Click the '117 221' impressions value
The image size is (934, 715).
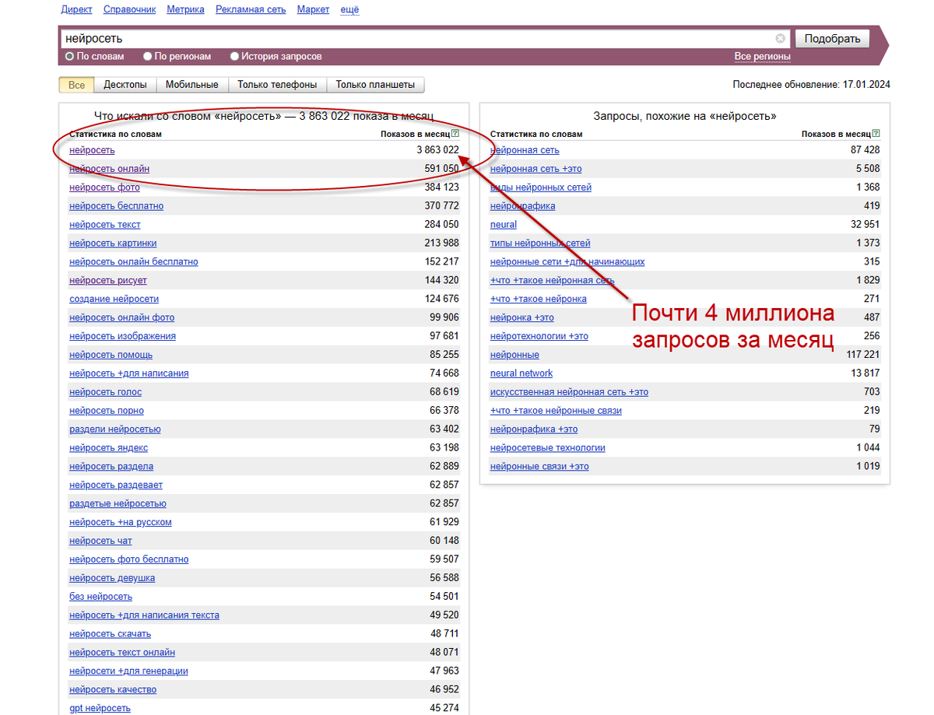(x=862, y=355)
